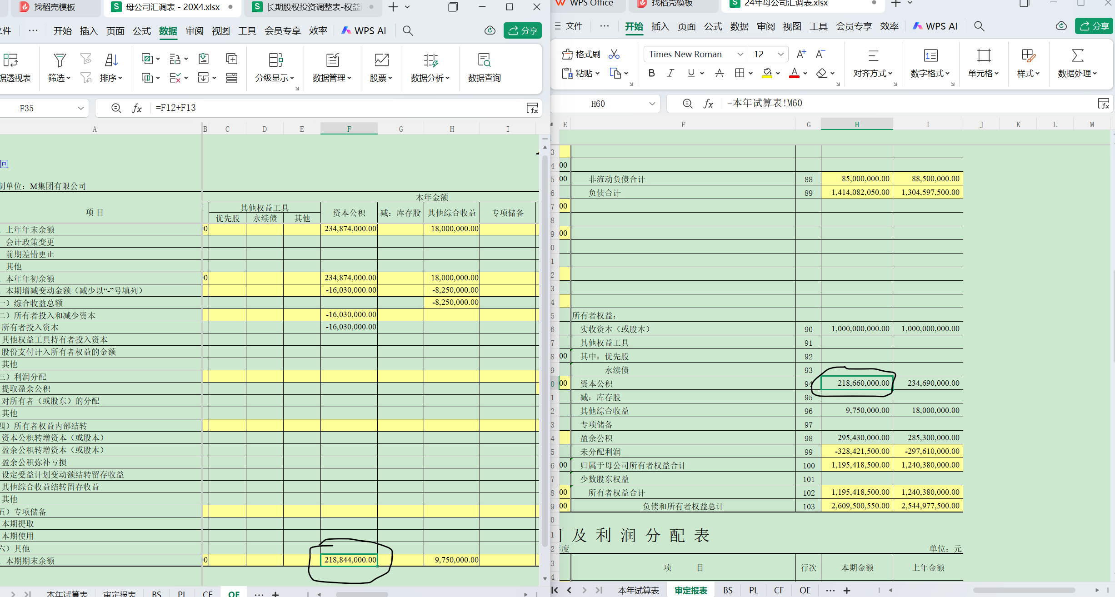
Task: Click the Increase font size icon
Action: coord(801,55)
